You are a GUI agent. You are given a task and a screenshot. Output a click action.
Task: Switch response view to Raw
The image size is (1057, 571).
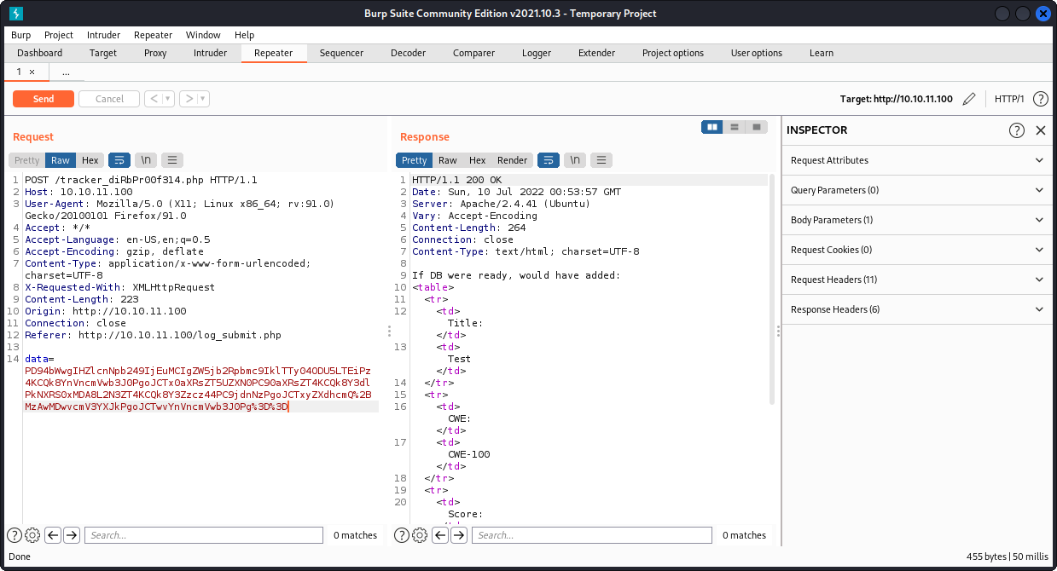point(448,160)
